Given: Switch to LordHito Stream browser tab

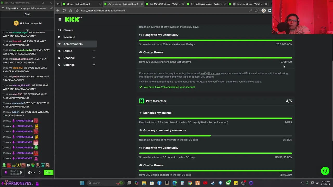Looking at the screenshot, I should click(x=248, y=4).
